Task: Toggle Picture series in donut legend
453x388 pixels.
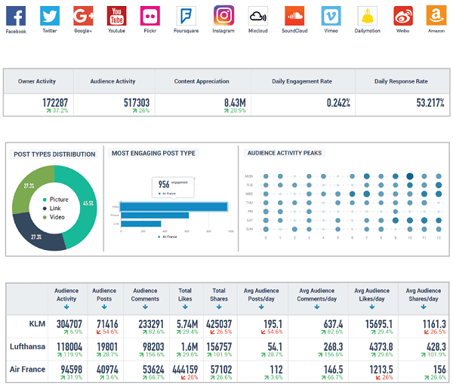Action: point(55,200)
